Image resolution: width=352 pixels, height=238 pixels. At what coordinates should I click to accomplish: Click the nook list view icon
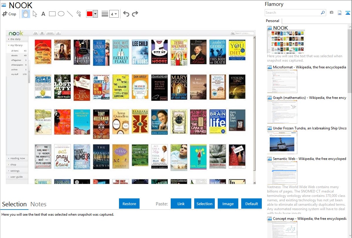pyautogui.click(x=42, y=33)
